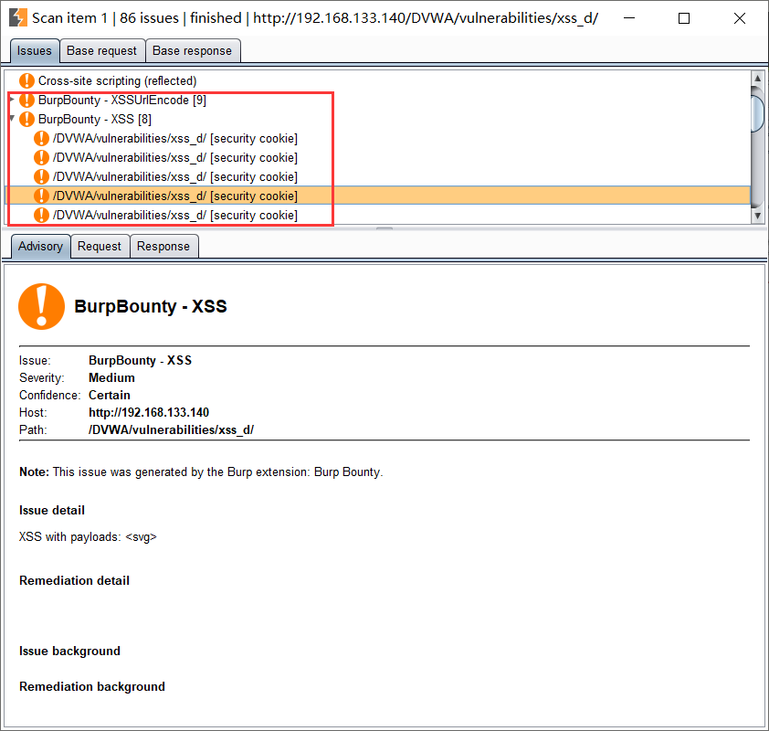
Task: Click the orange icon of BurpBounty - XSSUrlEncode
Action: point(26,101)
